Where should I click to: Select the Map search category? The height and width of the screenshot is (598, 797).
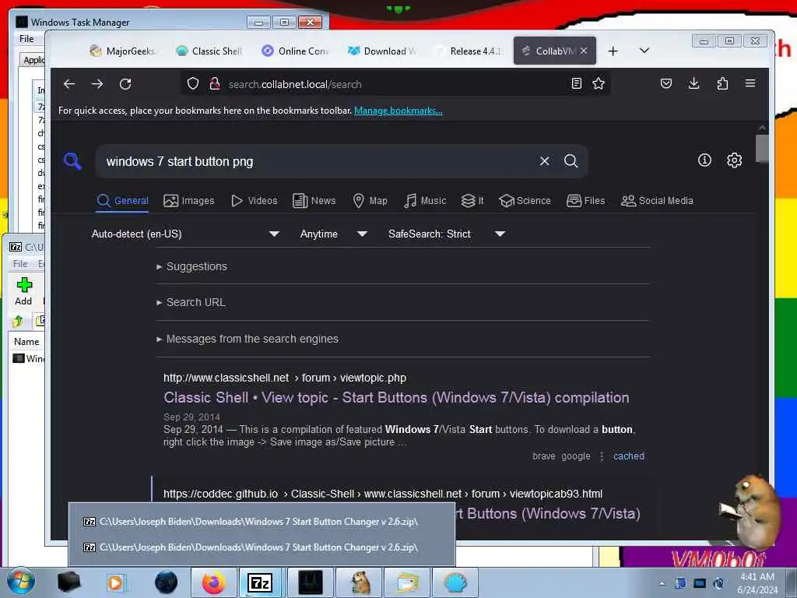pyautogui.click(x=370, y=201)
